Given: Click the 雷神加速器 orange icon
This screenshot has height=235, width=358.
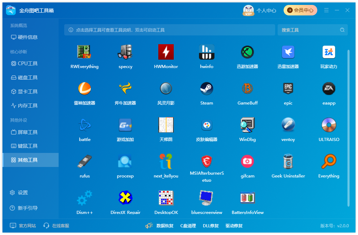Looking at the screenshot, I should 85,88.
